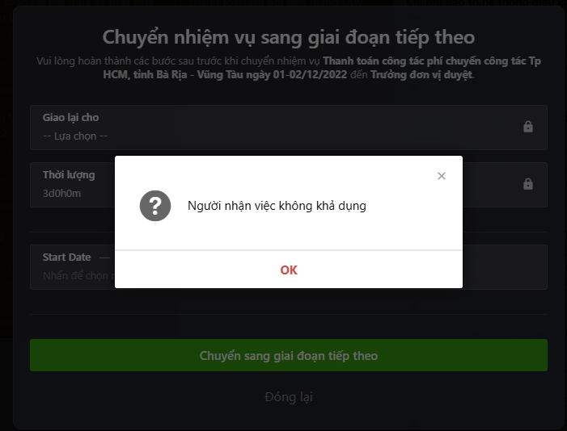This screenshot has width=567, height=431.
Task: Click the 'Thời lượng' field label
Action: (x=69, y=174)
